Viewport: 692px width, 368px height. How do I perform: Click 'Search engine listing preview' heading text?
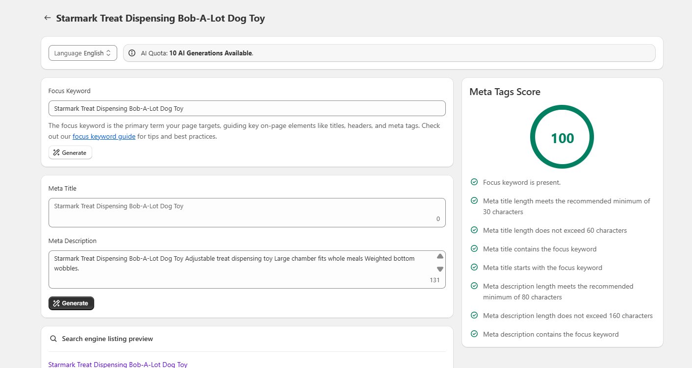107,339
